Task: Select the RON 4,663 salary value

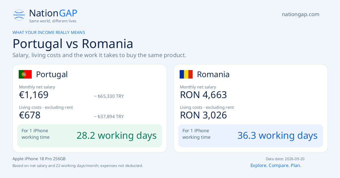Action: (x=203, y=95)
